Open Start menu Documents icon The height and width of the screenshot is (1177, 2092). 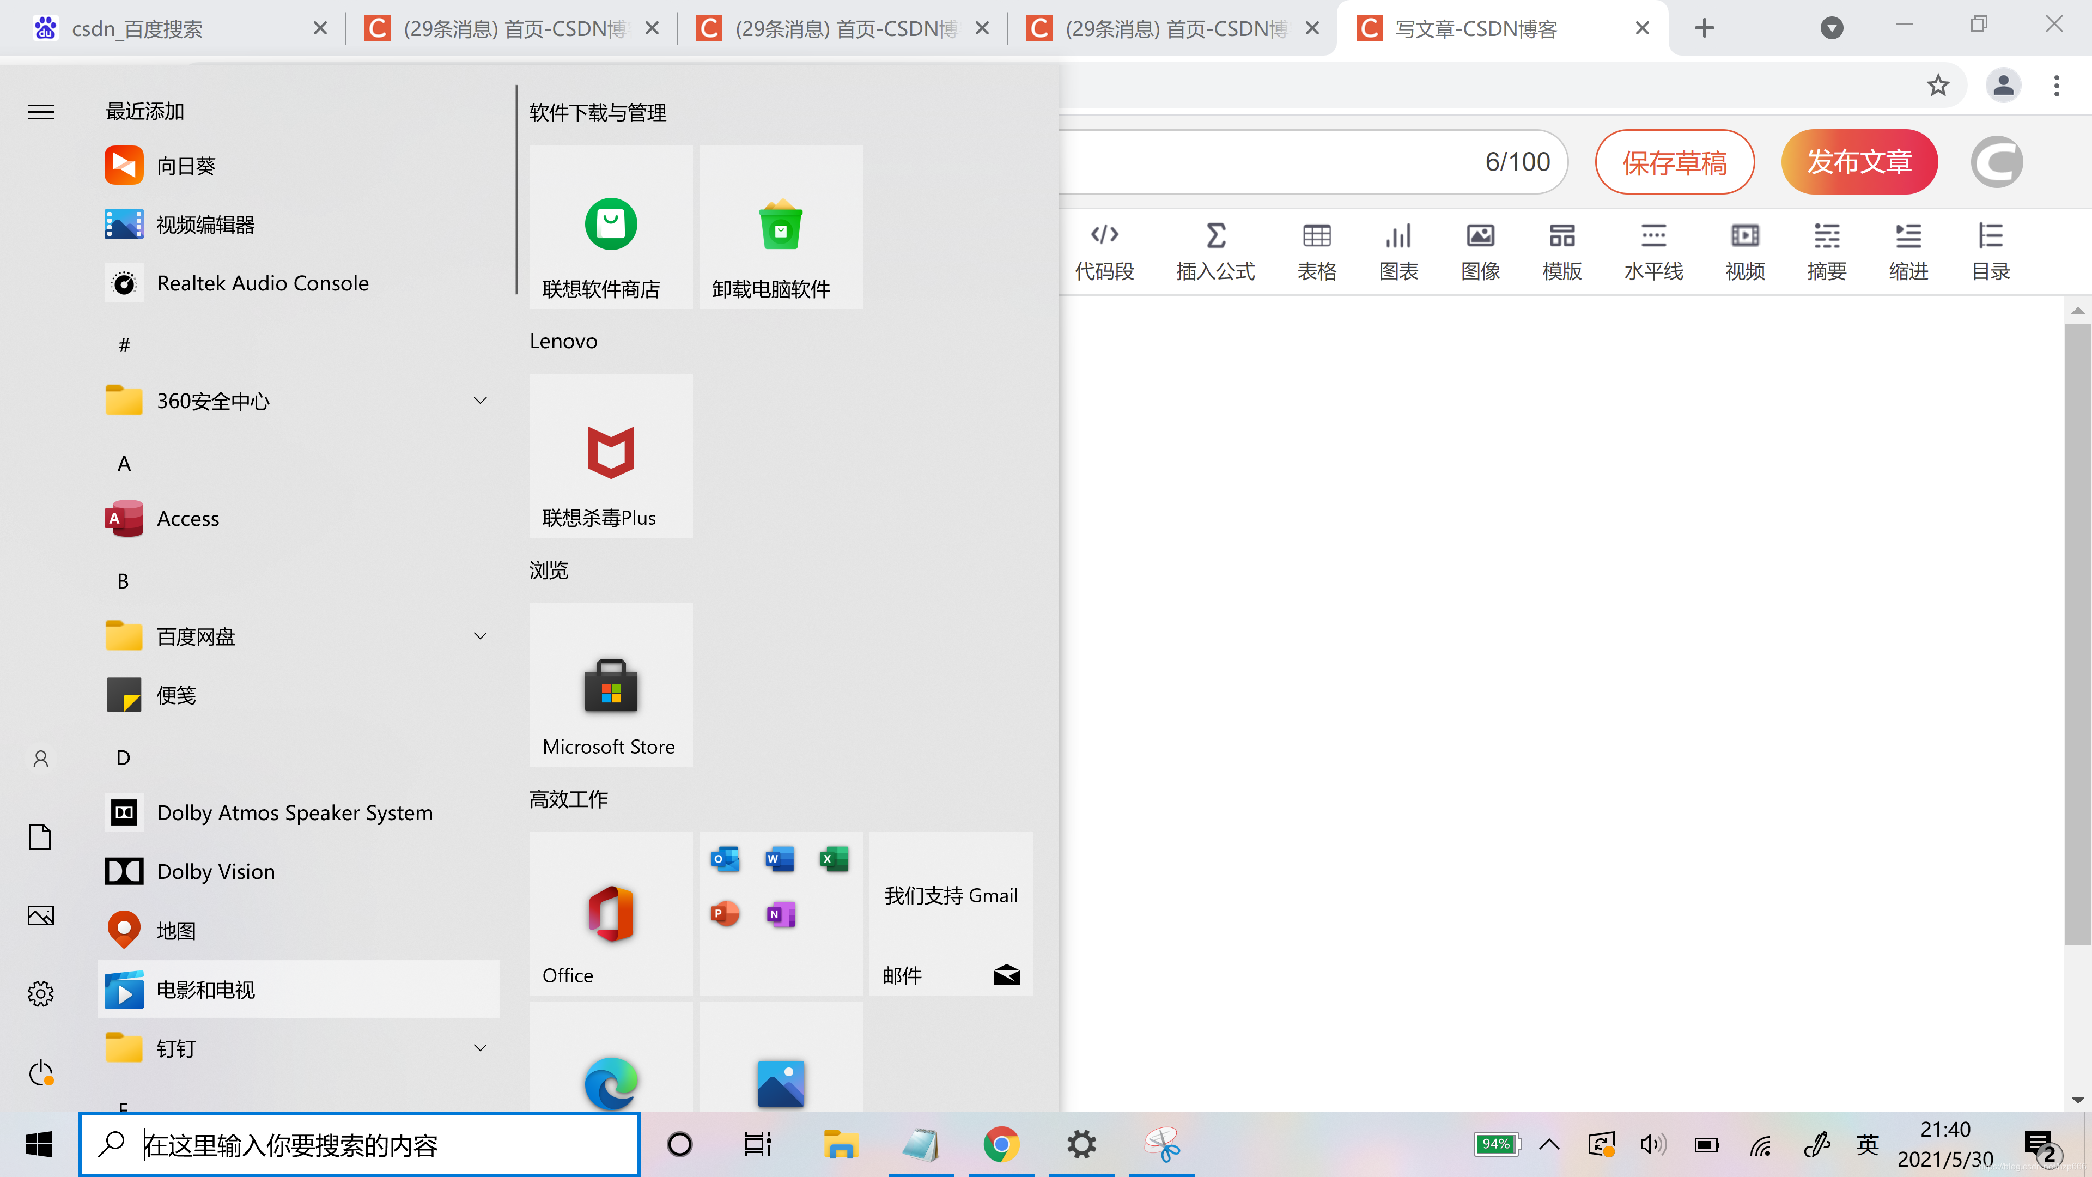tap(41, 836)
